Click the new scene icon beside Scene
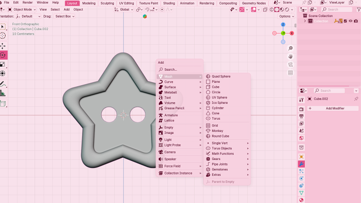 [310, 3]
